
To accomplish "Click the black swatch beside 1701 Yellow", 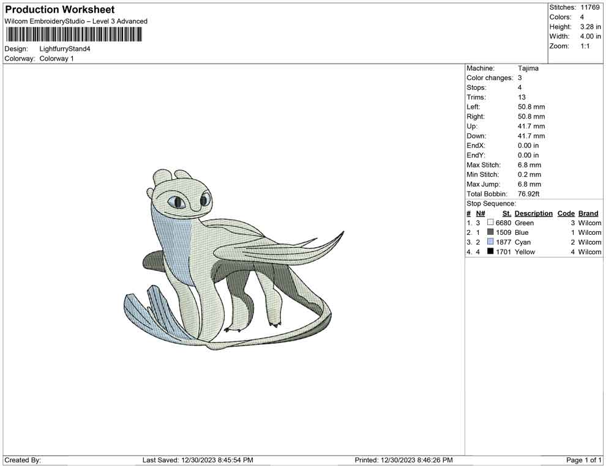I will [490, 251].
